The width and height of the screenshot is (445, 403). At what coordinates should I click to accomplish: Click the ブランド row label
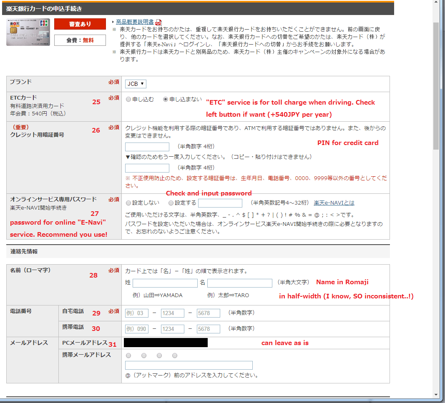21,82
